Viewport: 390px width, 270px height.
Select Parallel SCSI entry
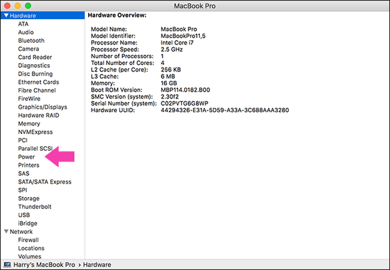click(35, 149)
